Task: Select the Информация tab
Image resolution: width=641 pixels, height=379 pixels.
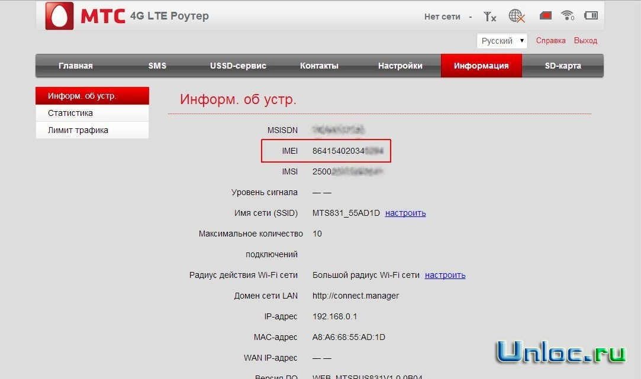Action: tap(481, 66)
